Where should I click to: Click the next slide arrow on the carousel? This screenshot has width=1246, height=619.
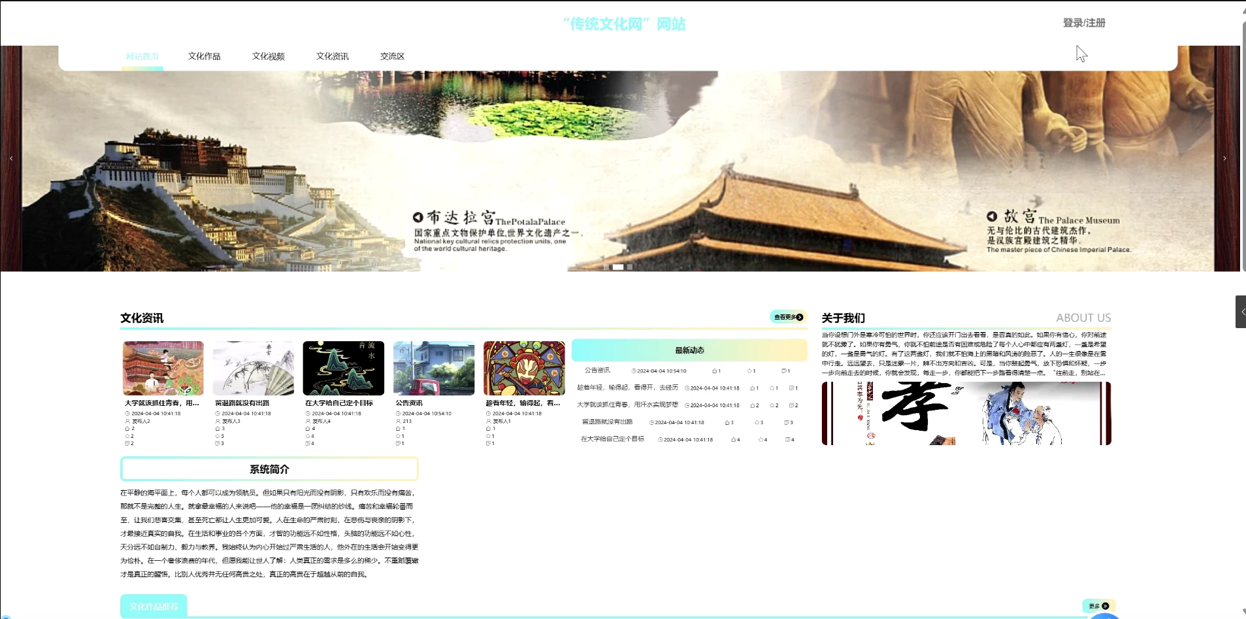[1226, 158]
